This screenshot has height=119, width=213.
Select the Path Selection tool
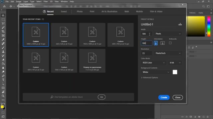pyautogui.click(x=3, y=84)
